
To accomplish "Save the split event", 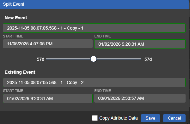I will coord(150,118).
